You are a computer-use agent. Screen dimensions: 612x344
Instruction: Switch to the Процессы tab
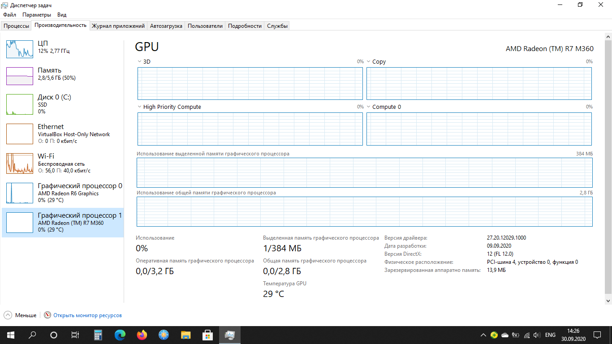(17, 26)
